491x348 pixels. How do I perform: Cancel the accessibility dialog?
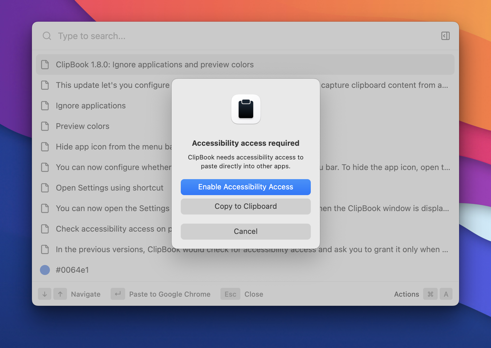[246, 232]
